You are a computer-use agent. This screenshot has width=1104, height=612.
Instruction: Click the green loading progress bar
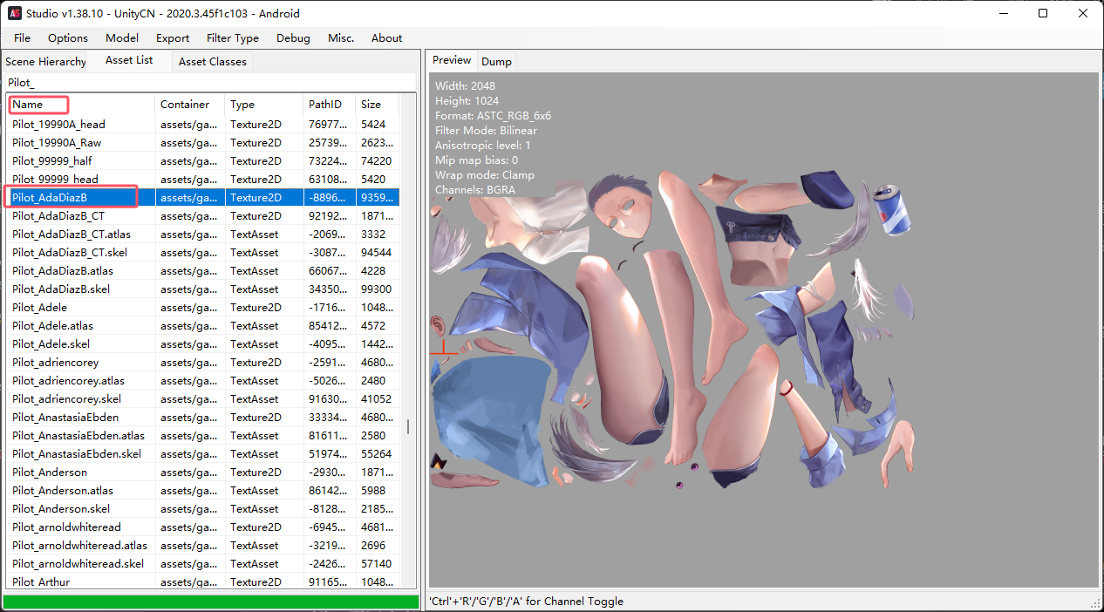point(210,602)
